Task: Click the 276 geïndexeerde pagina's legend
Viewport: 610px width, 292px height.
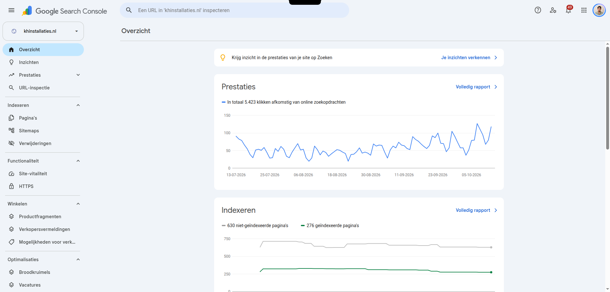Action: pos(330,226)
